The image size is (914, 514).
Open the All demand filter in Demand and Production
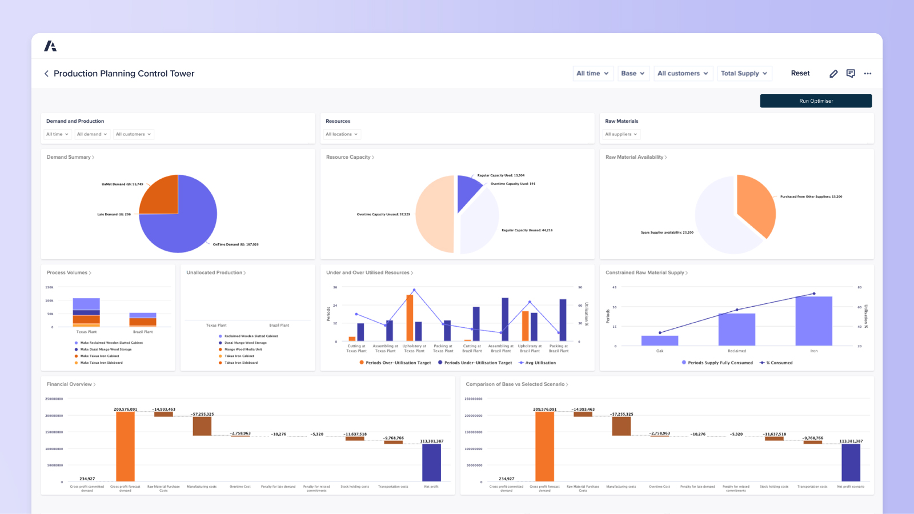pyautogui.click(x=91, y=134)
